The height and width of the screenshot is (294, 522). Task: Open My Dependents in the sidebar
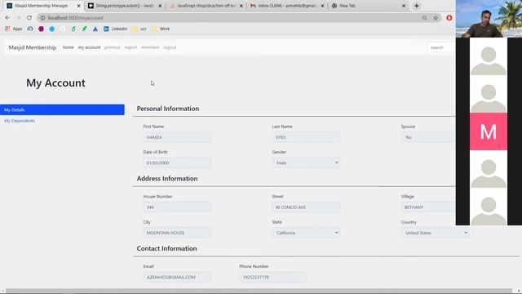(x=20, y=121)
